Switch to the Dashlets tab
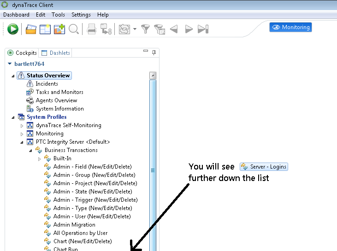The height and width of the screenshot is (251, 337). (56, 53)
